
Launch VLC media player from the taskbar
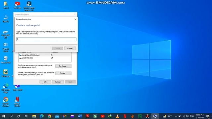click(x=118, y=116)
